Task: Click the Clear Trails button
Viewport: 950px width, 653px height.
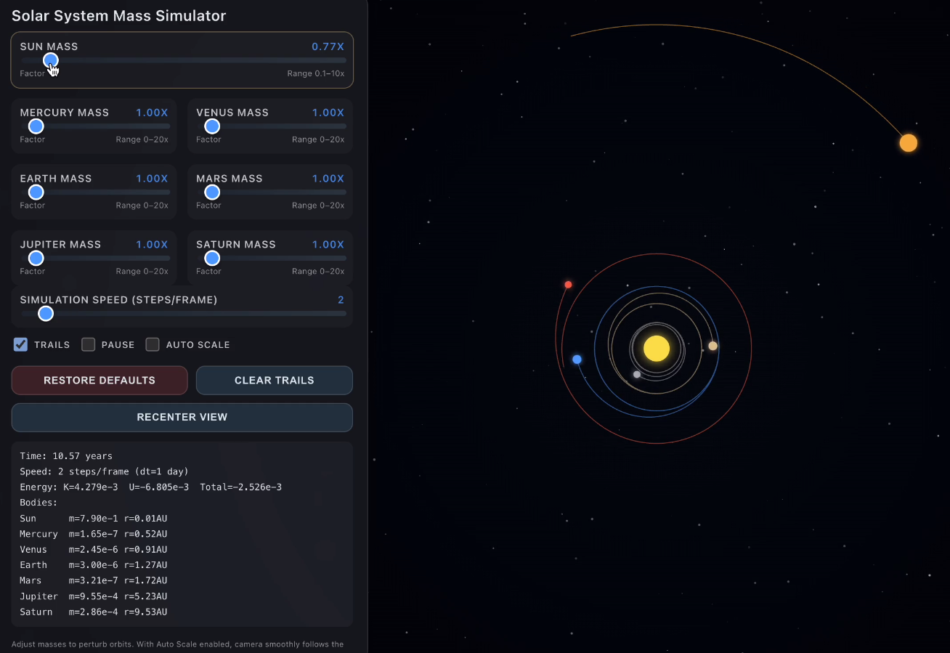Action: click(x=274, y=380)
